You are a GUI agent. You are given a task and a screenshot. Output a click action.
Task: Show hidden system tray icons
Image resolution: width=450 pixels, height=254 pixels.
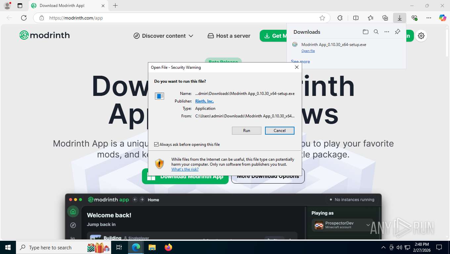click(x=383, y=247)
